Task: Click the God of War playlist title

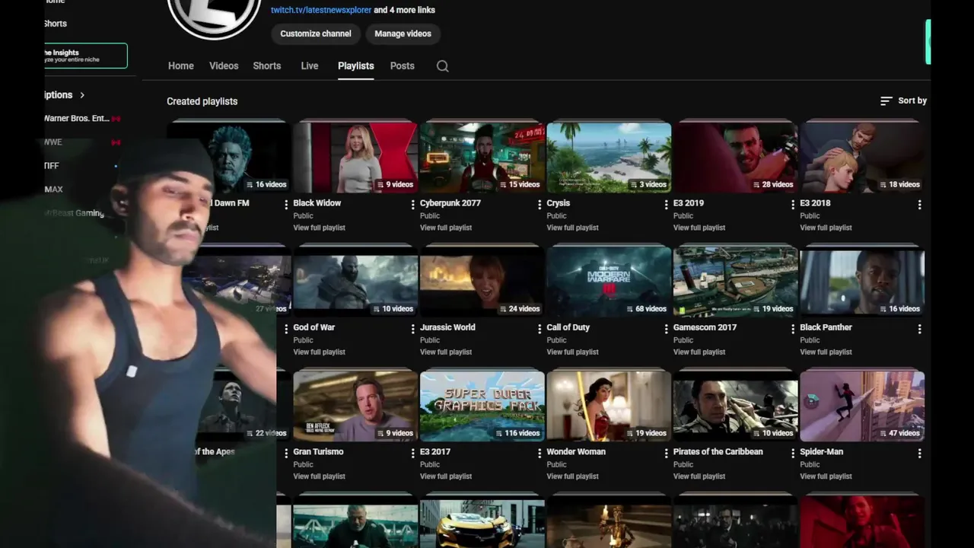Action: (x=314, y=327)
